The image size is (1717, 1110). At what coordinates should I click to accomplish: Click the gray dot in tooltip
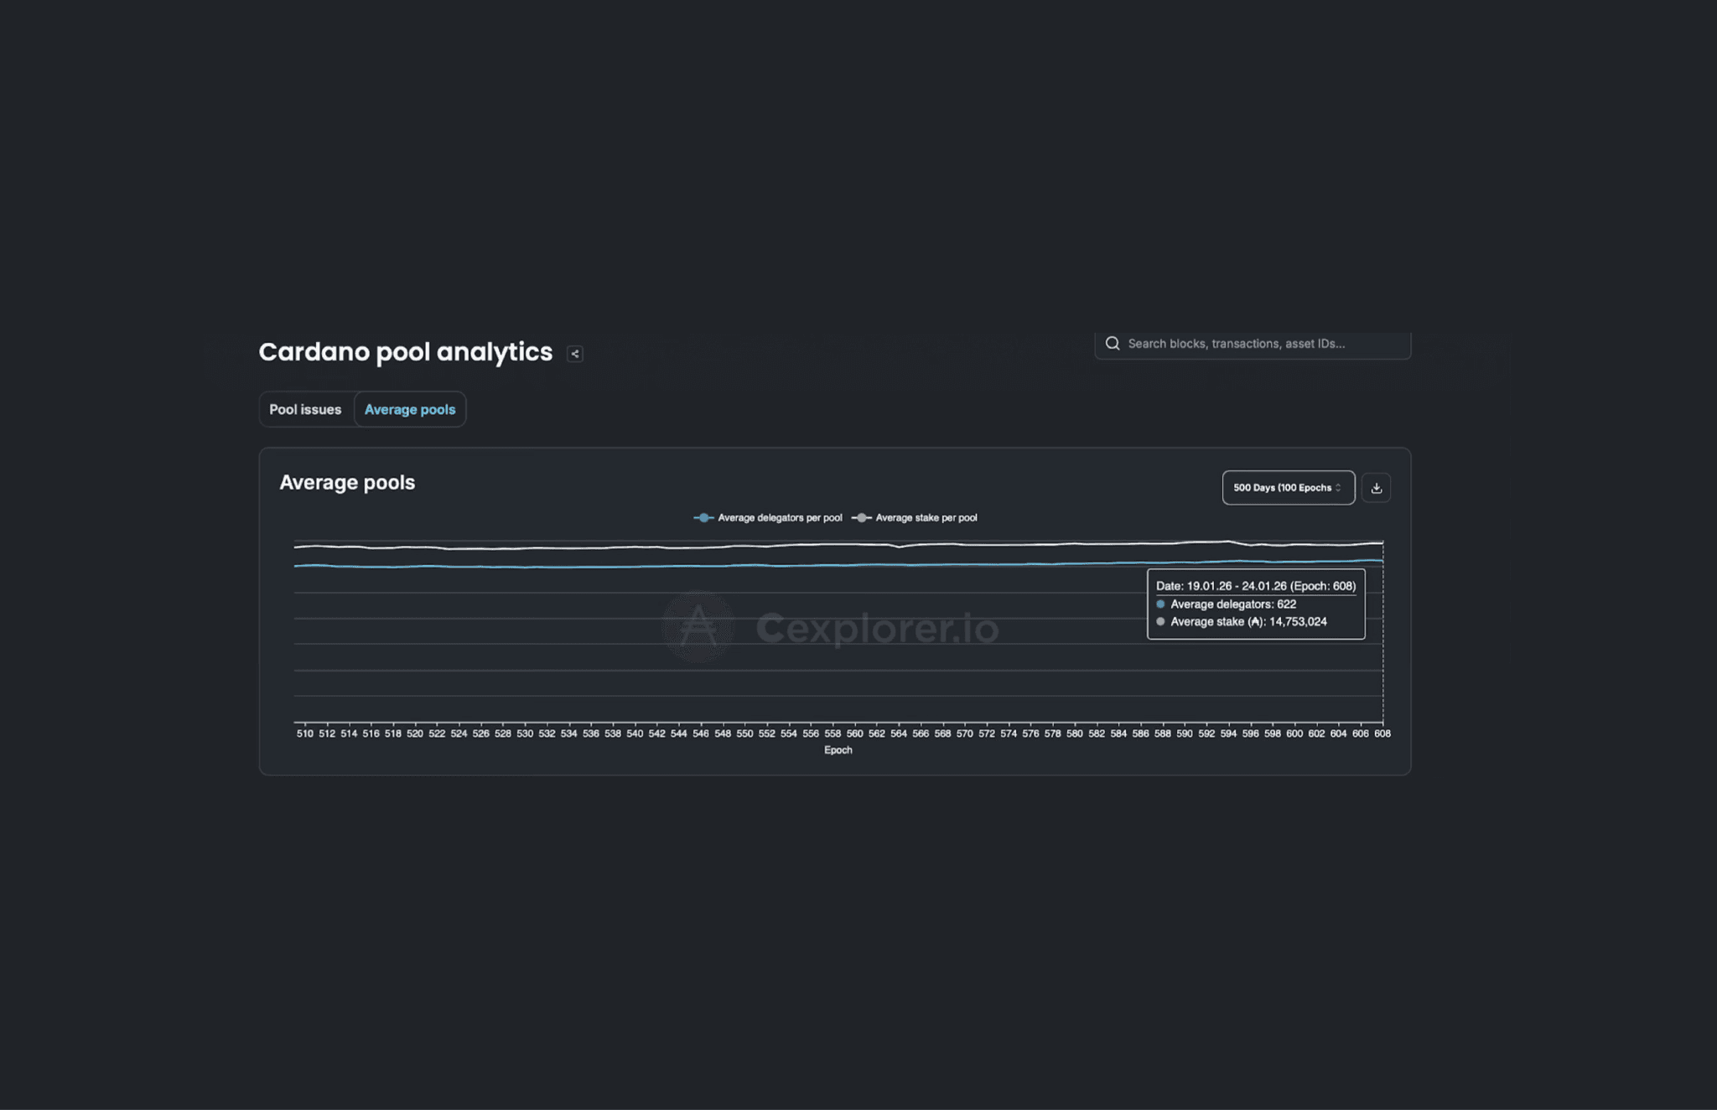pyautogui.click(x=1160, y=622)
